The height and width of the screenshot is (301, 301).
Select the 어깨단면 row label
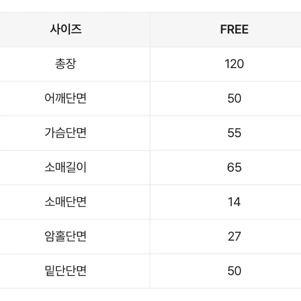point(66,98)
